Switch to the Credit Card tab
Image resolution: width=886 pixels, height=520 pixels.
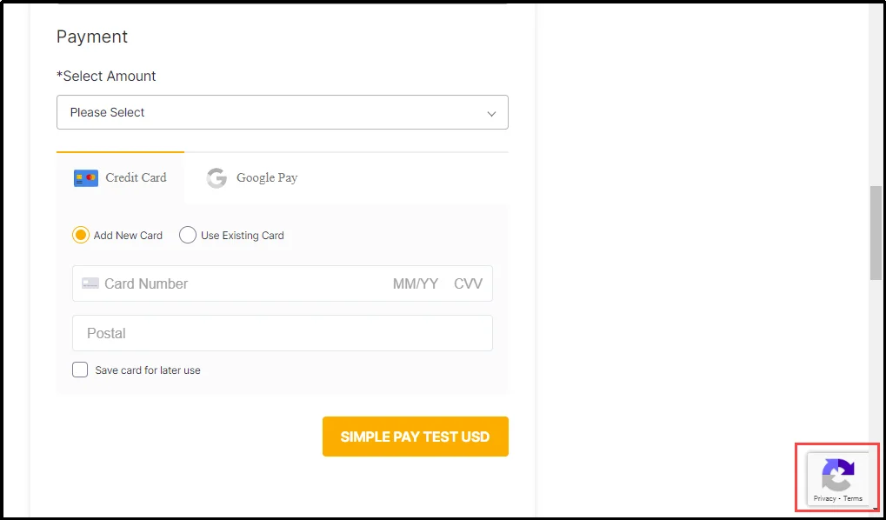119,177
